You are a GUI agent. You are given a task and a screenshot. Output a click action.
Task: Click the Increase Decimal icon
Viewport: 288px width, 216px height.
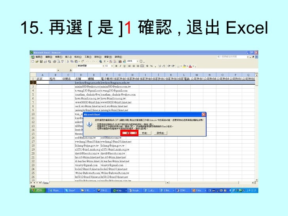point(159,66)
